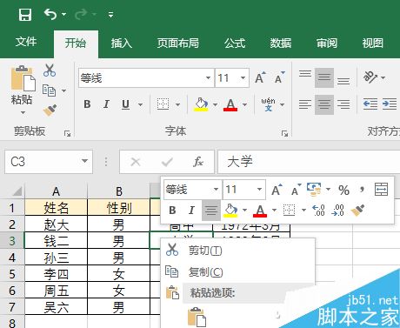Image resolution: width=400 pixels, height=328 pixels.
Task: Open Underline style dropdown arrow
Action: point(140,104)
